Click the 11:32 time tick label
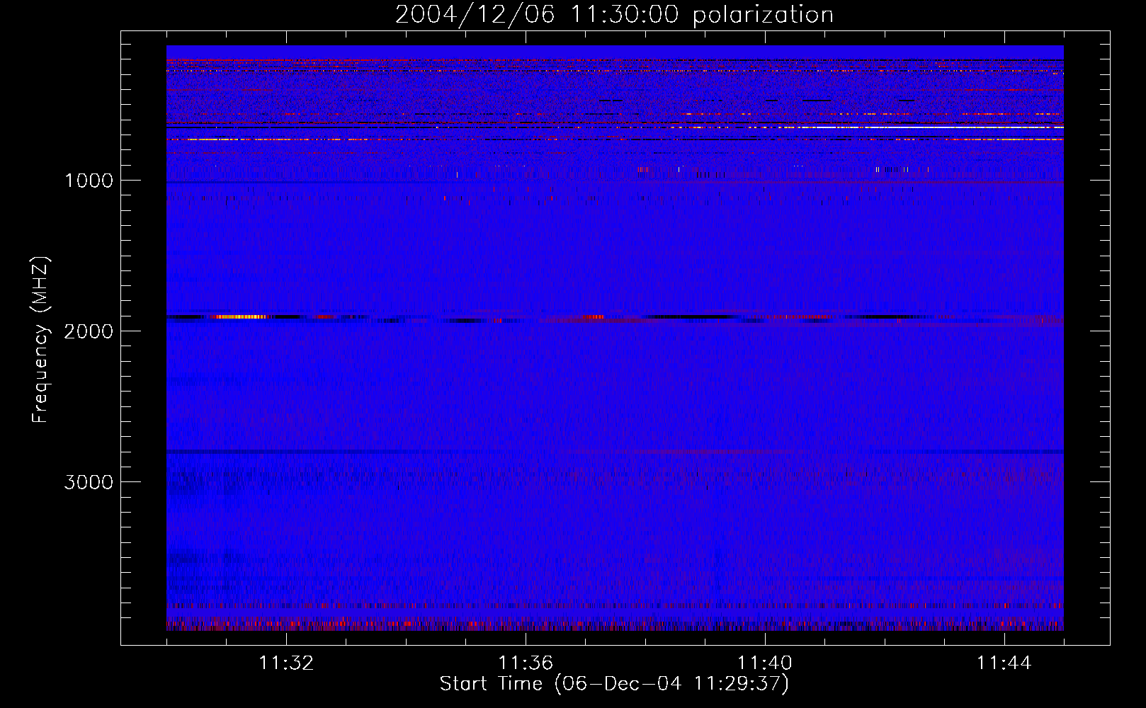This screenshot has width=1146, height=708. coord(286,663)
